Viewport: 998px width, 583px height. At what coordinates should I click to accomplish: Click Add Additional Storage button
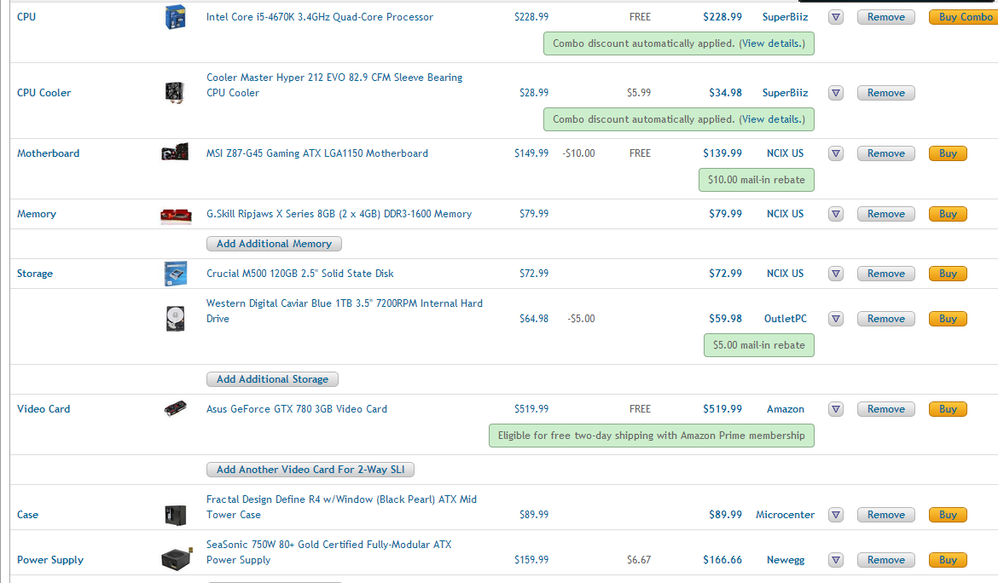pos(272,379)
